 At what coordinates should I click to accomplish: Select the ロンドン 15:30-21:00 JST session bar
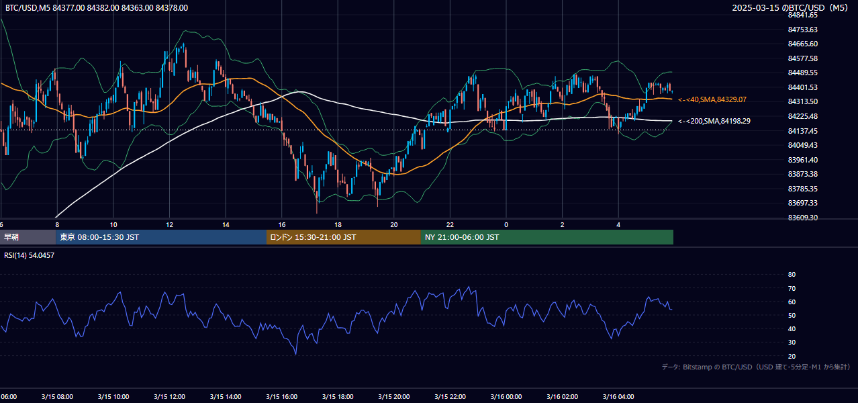(344, 237)
